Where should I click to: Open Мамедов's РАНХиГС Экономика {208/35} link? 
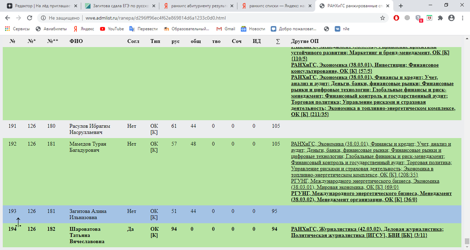click(371, 159)
